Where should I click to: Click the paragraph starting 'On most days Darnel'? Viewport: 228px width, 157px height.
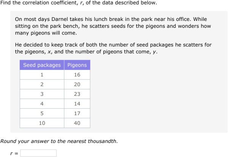[x=113, y=26]
